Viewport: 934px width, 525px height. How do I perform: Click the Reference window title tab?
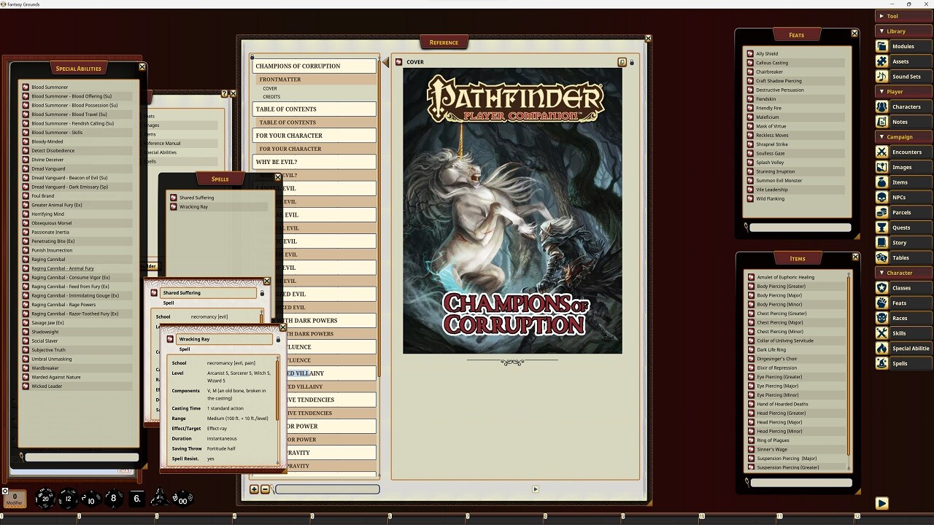[x=444, y=42]
